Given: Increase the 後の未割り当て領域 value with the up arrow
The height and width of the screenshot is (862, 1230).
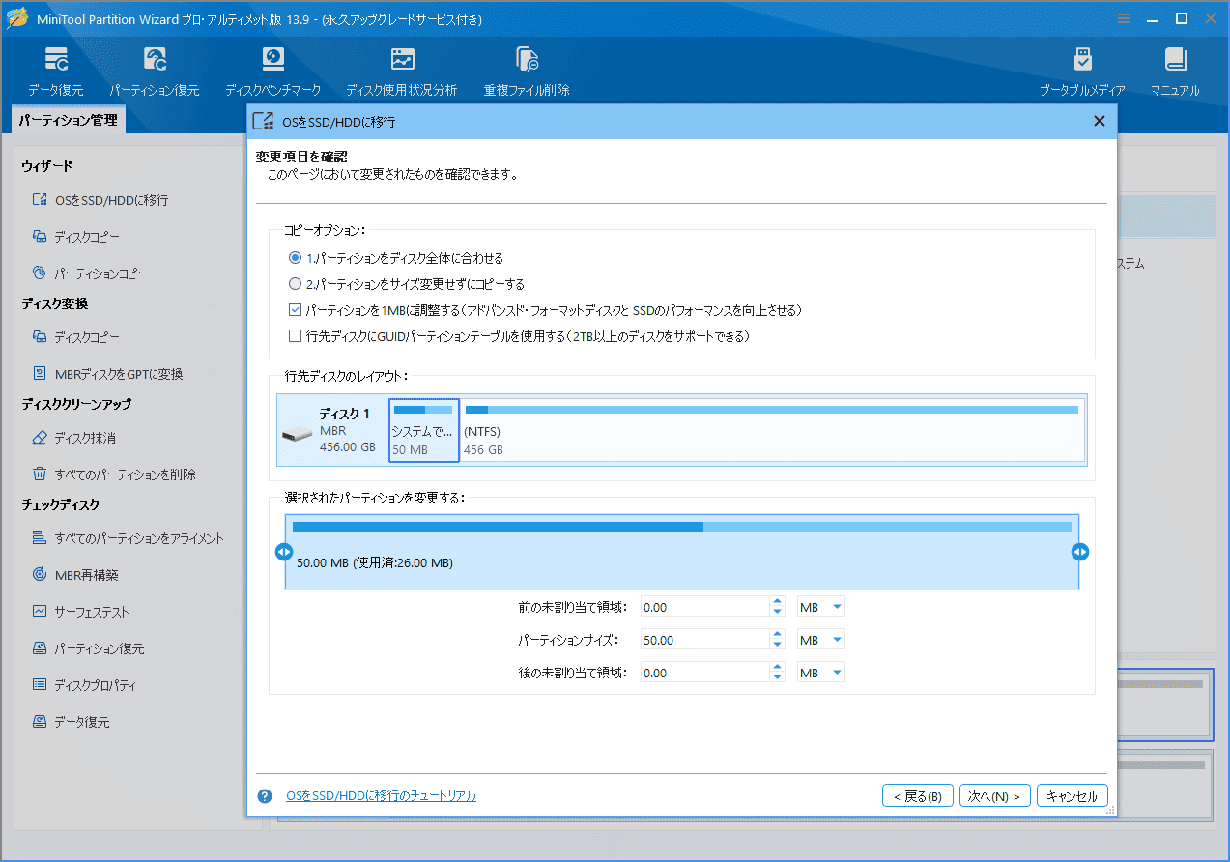Looking at the screenshot, I should pos(777,668).
